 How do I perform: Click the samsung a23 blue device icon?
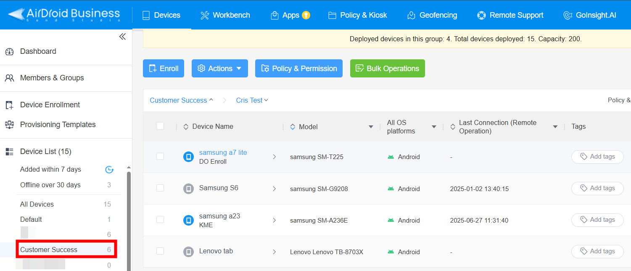click(x=188, y=220)
